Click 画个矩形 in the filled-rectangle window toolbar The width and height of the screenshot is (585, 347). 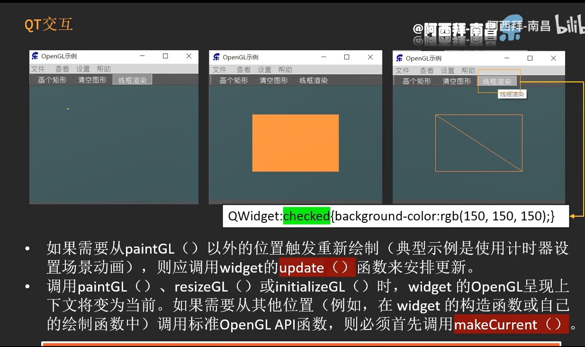pyautogui.click(x=234, y=81)
